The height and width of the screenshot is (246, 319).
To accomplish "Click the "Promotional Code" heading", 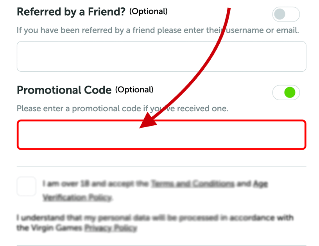I will point(64,90).
